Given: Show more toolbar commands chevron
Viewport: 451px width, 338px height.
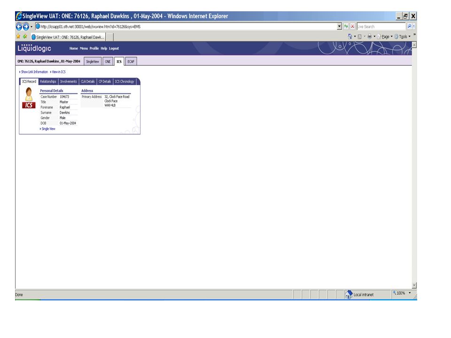Looking at the screenshot, I should tap(414, 35).
